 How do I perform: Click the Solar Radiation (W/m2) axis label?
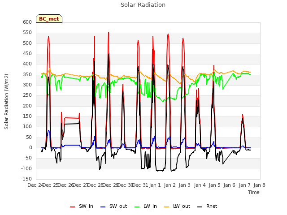click(x=6, y=102)
